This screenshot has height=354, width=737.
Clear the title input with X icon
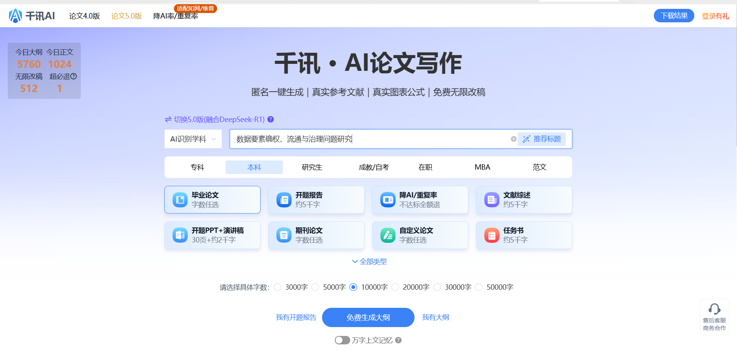tap(513, 139)
